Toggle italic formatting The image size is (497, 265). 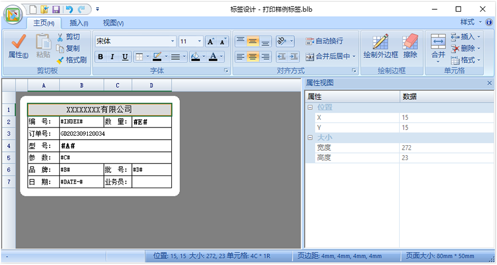tap(113, 57)
